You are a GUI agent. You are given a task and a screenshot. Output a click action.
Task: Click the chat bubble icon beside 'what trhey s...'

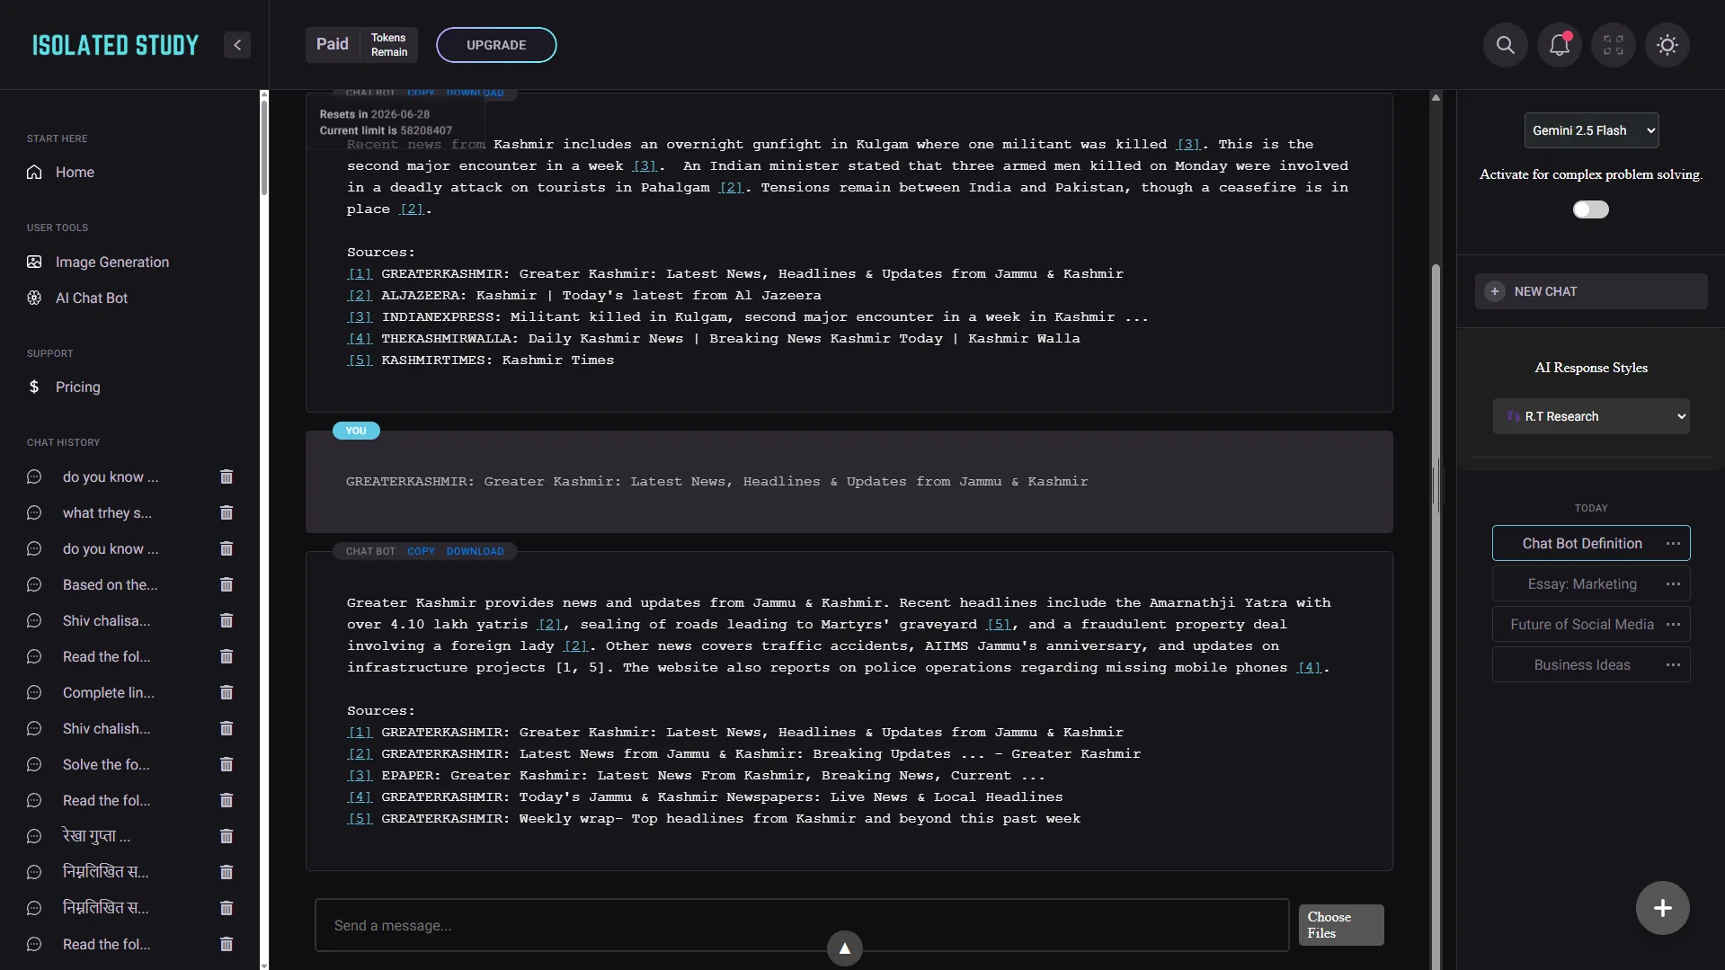pyautogui.click(x=34, y=512)
